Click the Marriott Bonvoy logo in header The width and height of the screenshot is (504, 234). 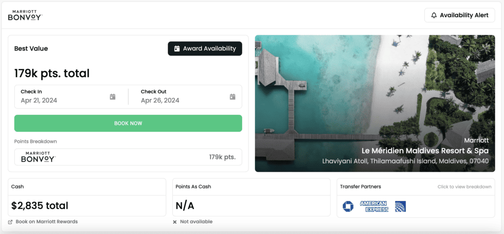click(x=25, y=15)
